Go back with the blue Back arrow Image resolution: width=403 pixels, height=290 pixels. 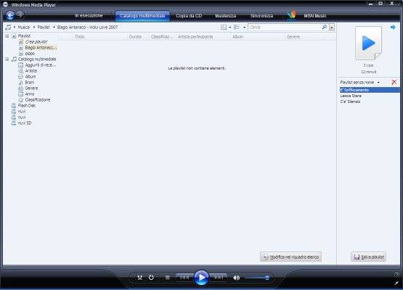10,16
